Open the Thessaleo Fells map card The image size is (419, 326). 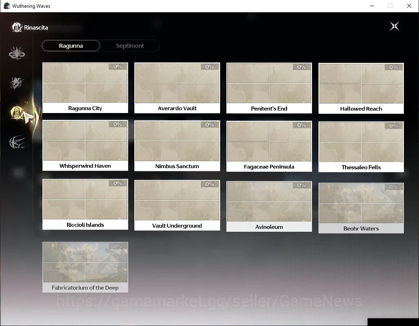click(361, 147)
